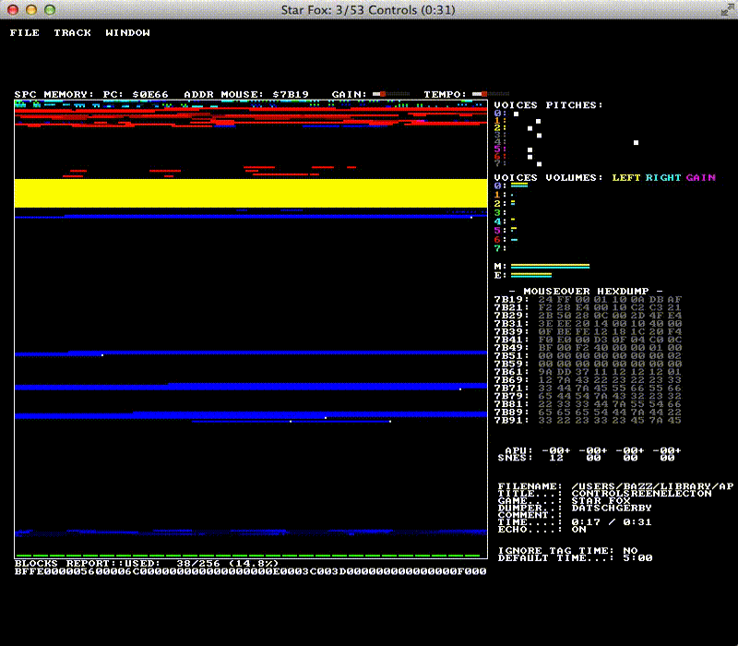Click the macOS green zoom button
The image size is (738, 646).
pyautogui.click(x=49, y=9)
